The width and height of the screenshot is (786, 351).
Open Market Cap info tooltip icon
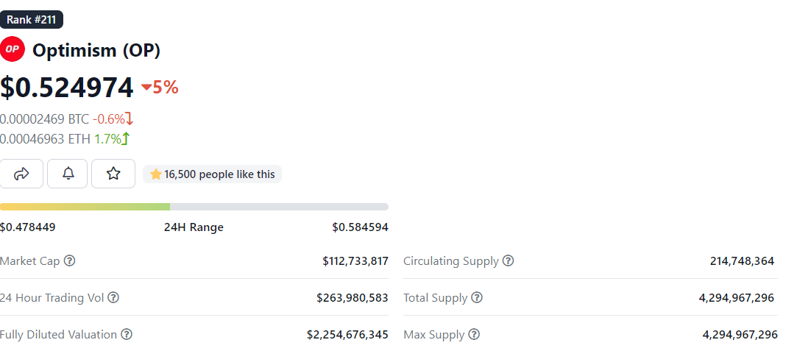[69, 261]
